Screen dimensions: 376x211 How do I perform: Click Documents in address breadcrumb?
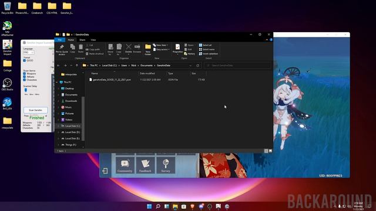point(146,65)
